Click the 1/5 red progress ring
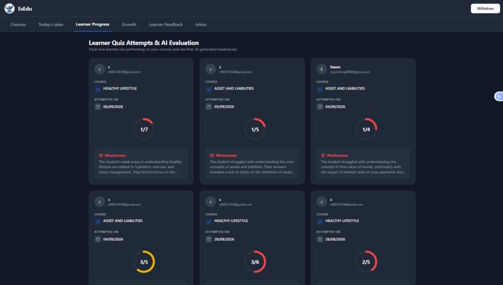The height and width of the screenshot is (285, 503). tap(255, 129)
